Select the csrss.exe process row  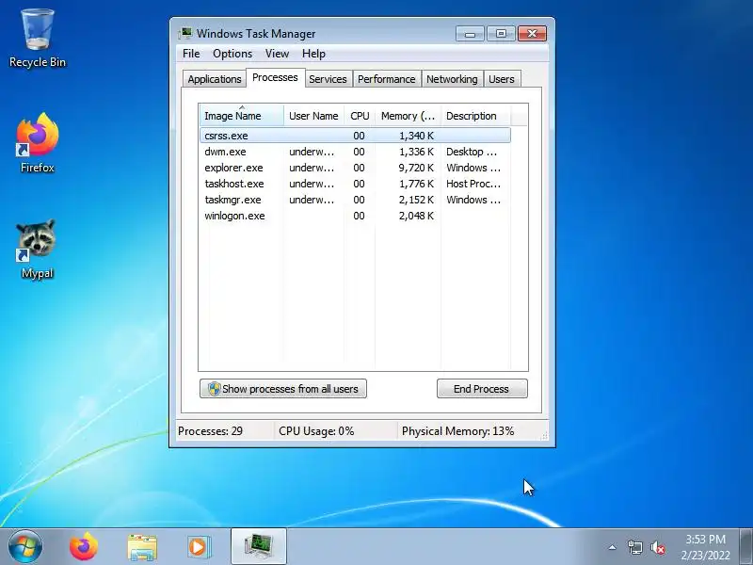[355, 136]
